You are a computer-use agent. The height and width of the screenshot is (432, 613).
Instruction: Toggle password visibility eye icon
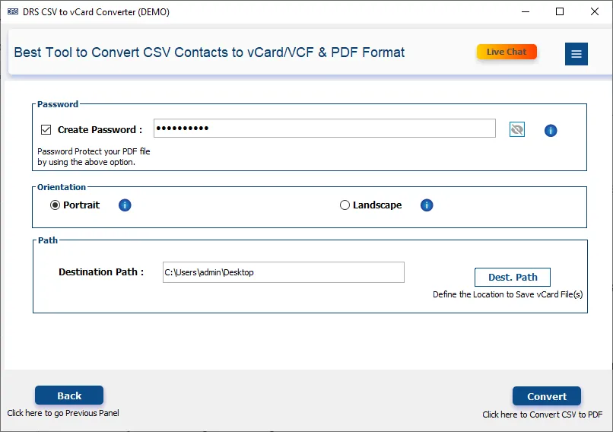pos(517,129)
